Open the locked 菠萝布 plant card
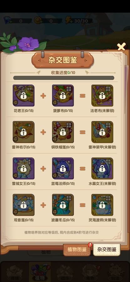Screen dimensions: 130x282 click(x=63, y=96)
